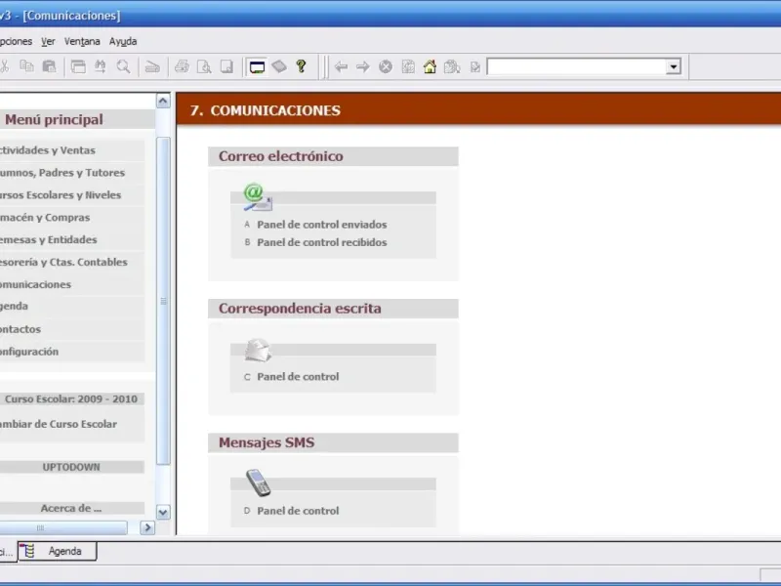Click the magnifying glass search icon
The width and height of the screenshot is (781, 586).
click(x=123, y=66)
